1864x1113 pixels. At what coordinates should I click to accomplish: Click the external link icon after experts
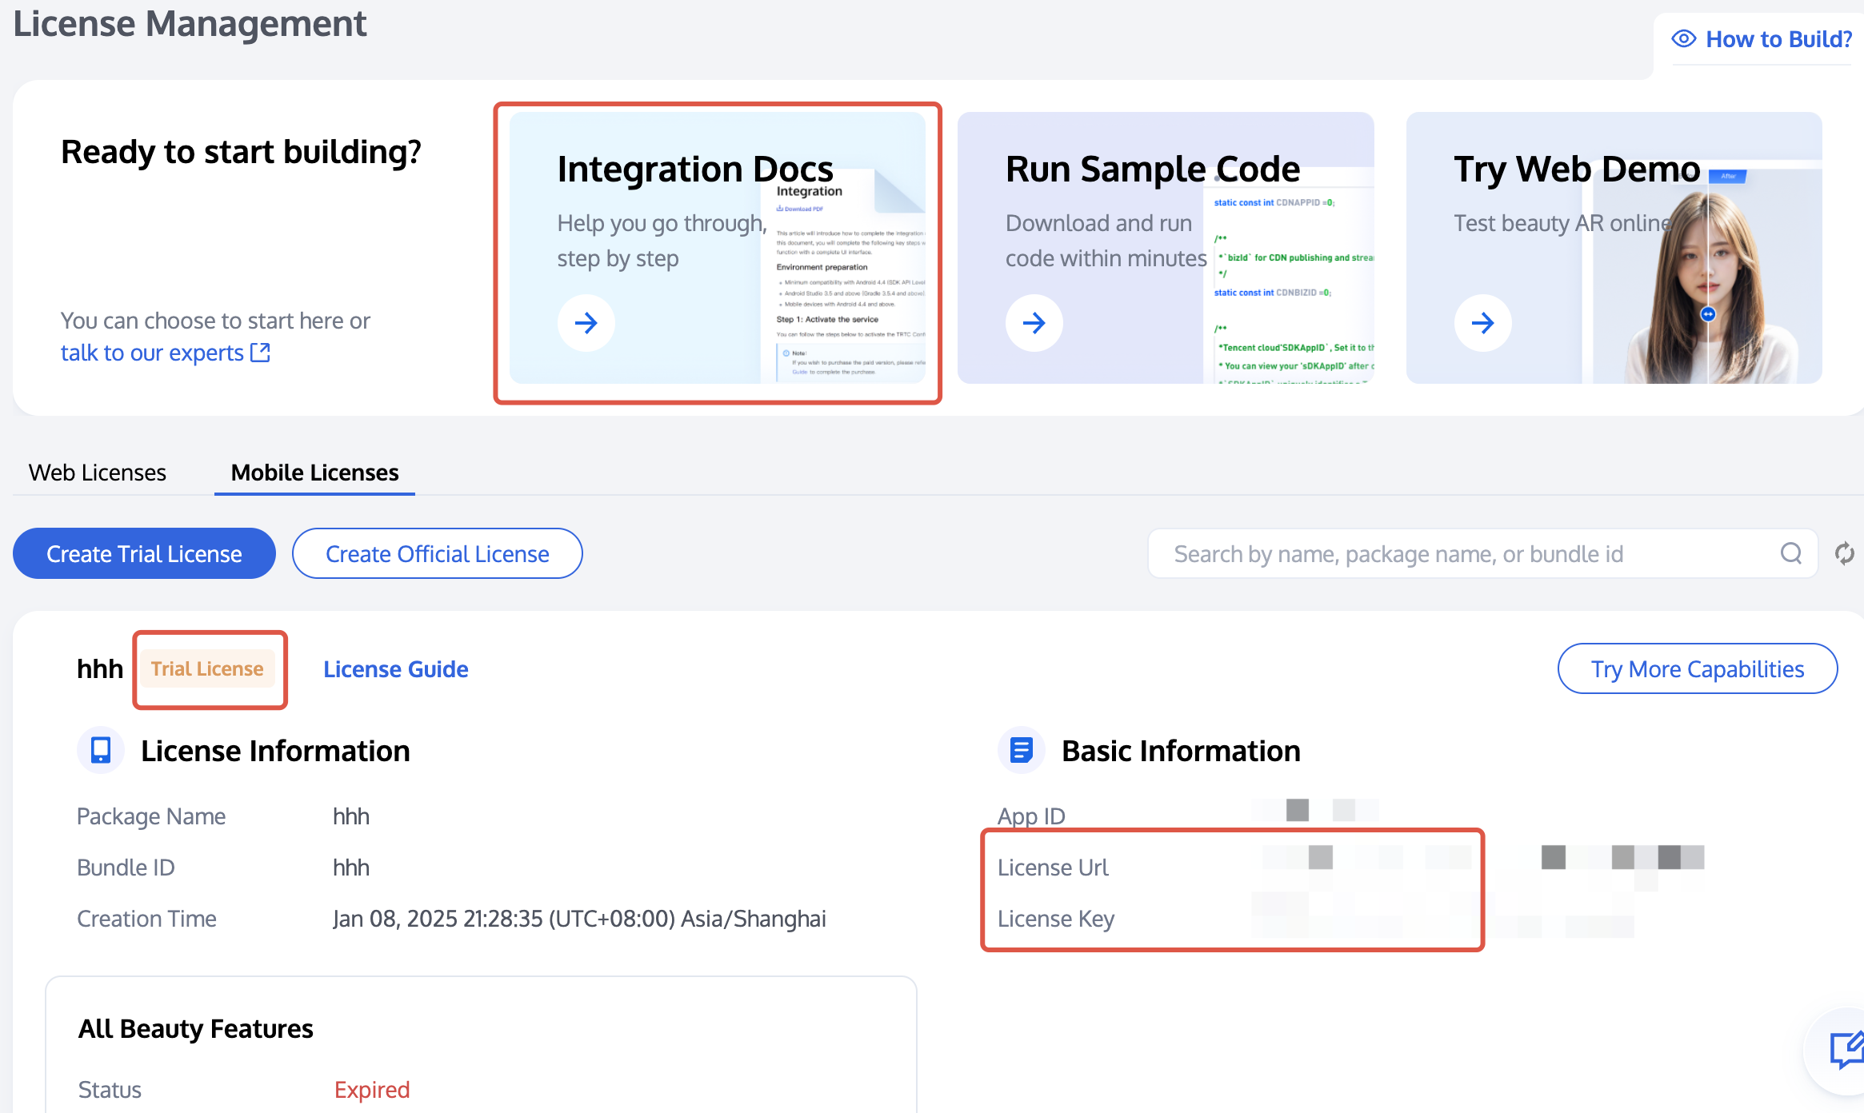260,353
